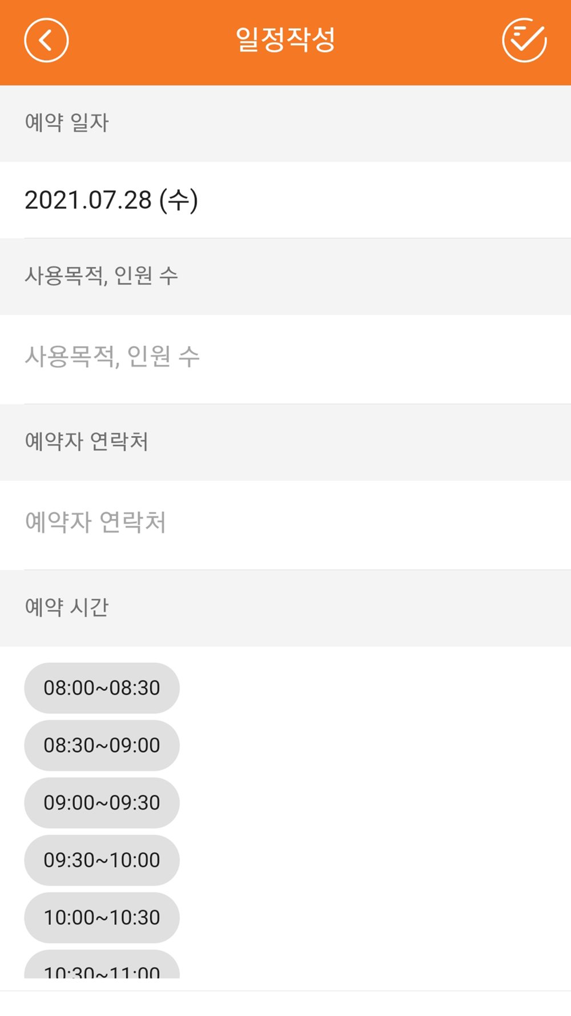This screenshot has width=571, height=1016.
Task: Toggle the 08:30~09:00 time slot
Action: pos(102,745)
